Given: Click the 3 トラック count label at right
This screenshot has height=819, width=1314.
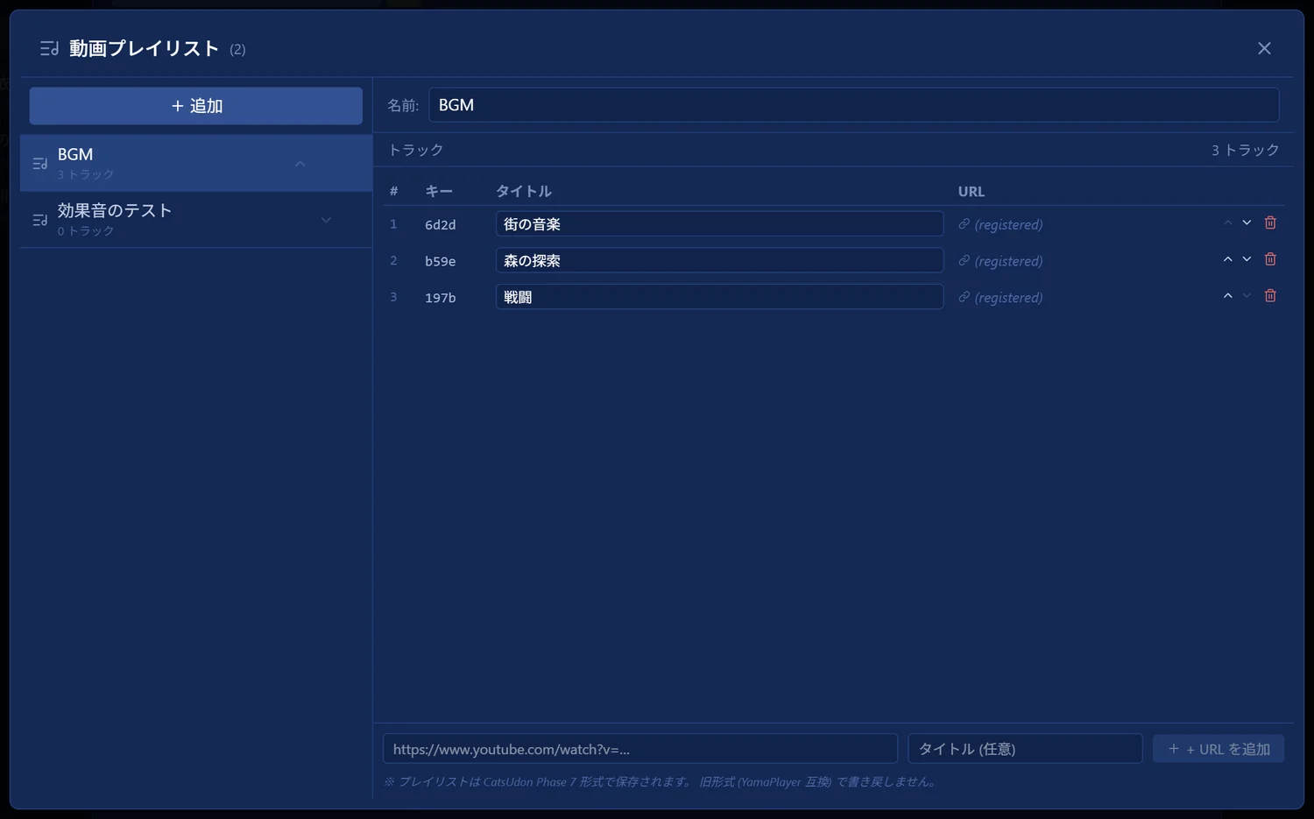Looking at the screenshot, I should (x=1245, y=150).
